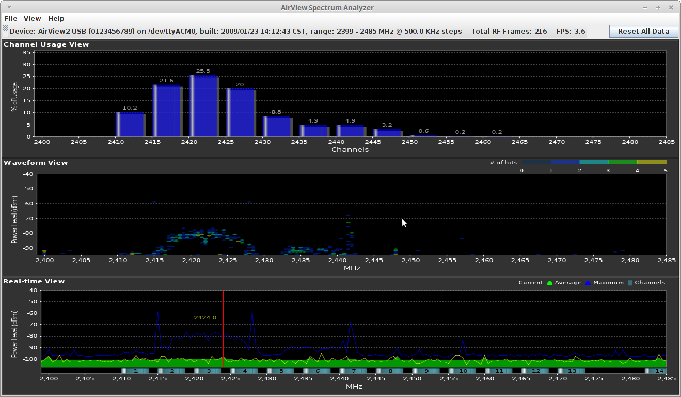Click the olive 4-5 hits color segment
Screen dimensions: 681x397
(x=652, y=162)
